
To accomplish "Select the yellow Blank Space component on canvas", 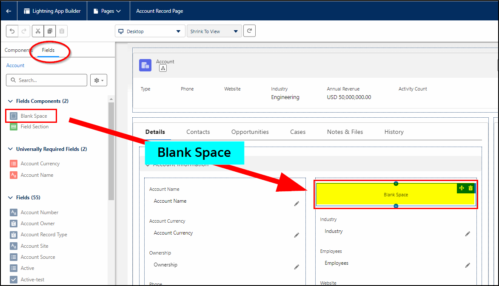I will [x=396, y=195].
